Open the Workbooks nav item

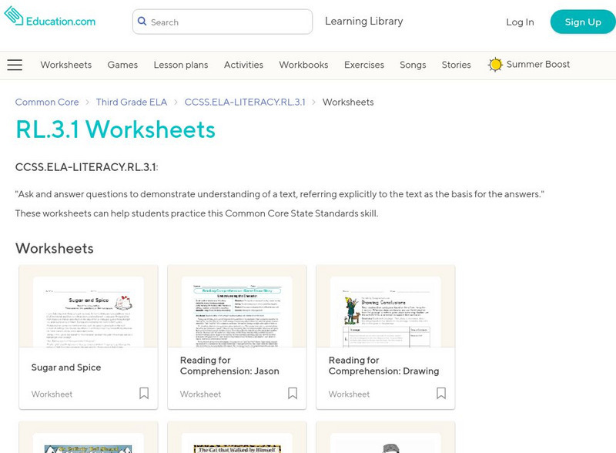click(303, 65)
